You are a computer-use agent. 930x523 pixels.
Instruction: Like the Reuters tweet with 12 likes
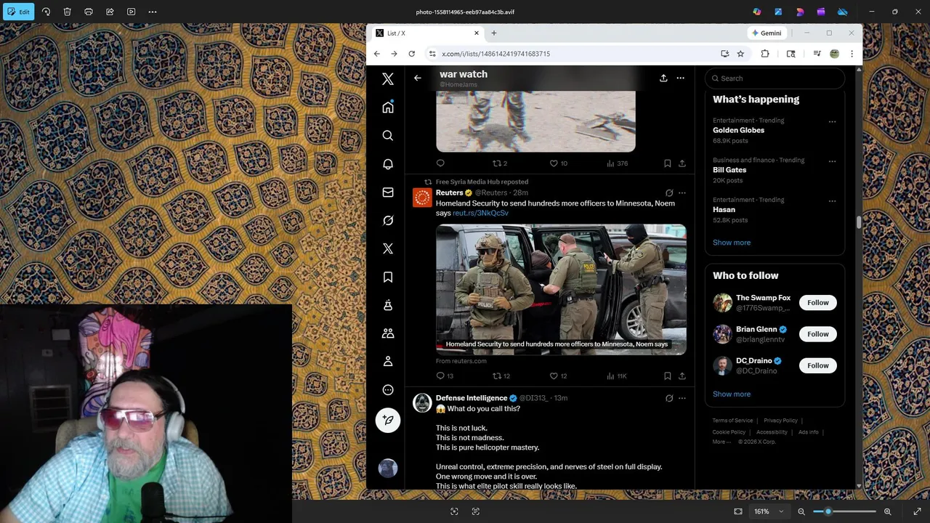click(558, 376)
